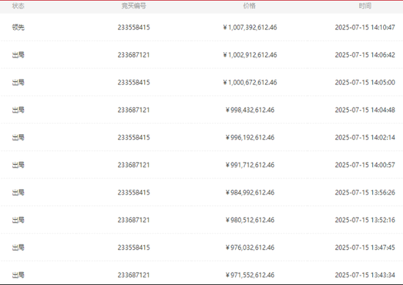Click the 竞买编号 column header

click(133, 6)
